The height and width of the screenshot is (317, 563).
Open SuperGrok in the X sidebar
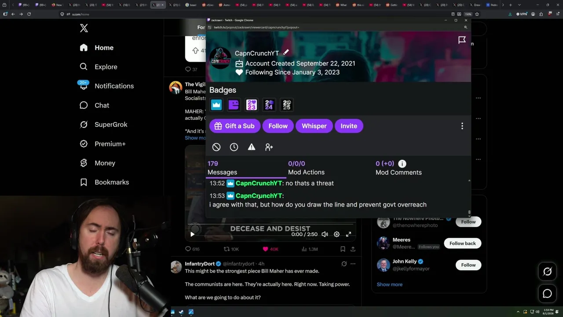103,125
